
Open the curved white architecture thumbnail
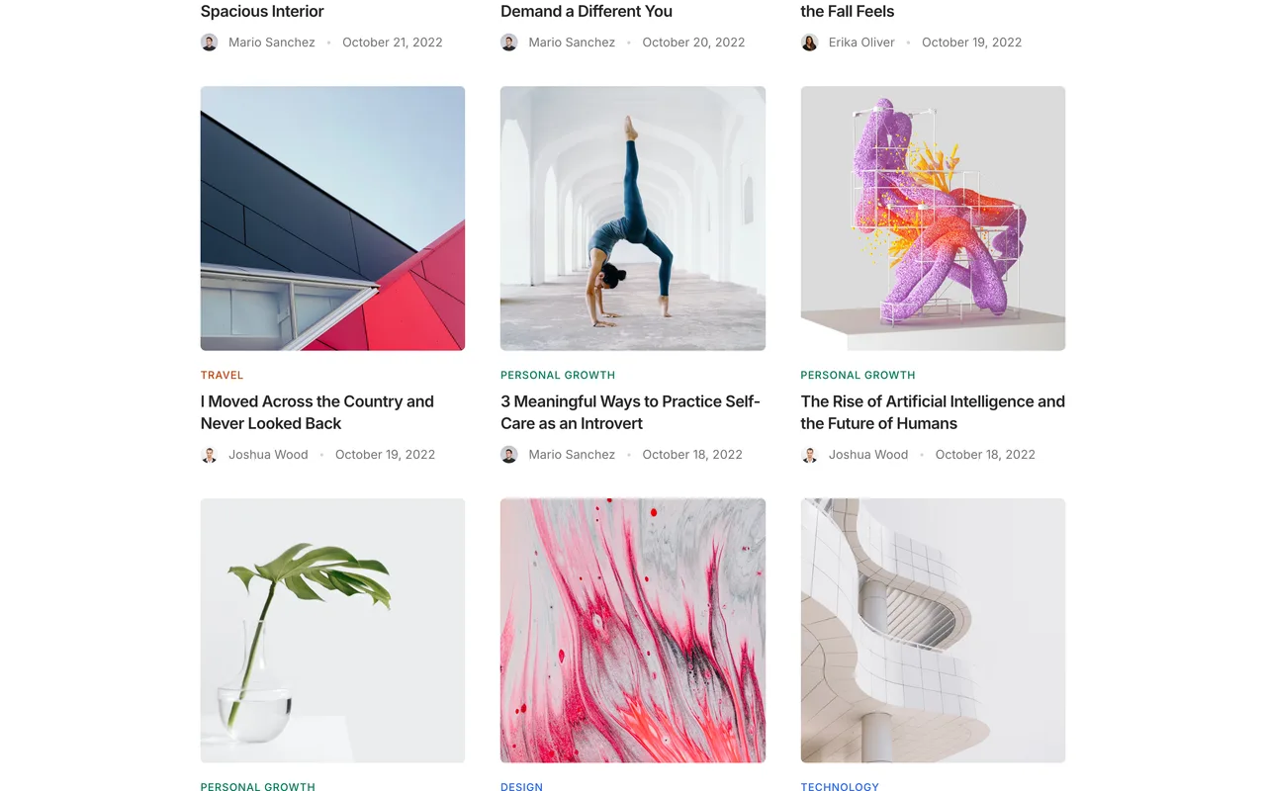pyautogui.click(x=933, y=630)
